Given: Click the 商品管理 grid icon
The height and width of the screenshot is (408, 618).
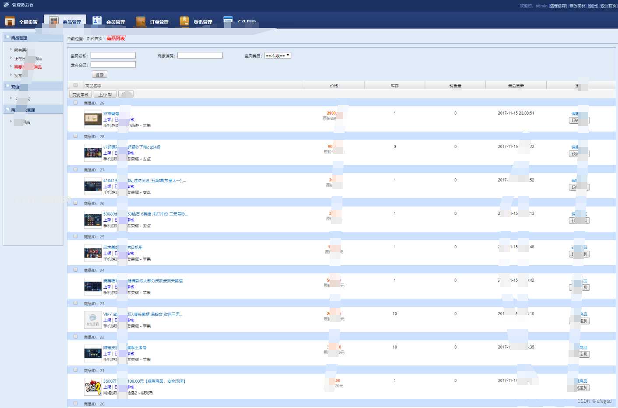Looking at the screenshot, I should pyautogui.click(x=54, y=21).
